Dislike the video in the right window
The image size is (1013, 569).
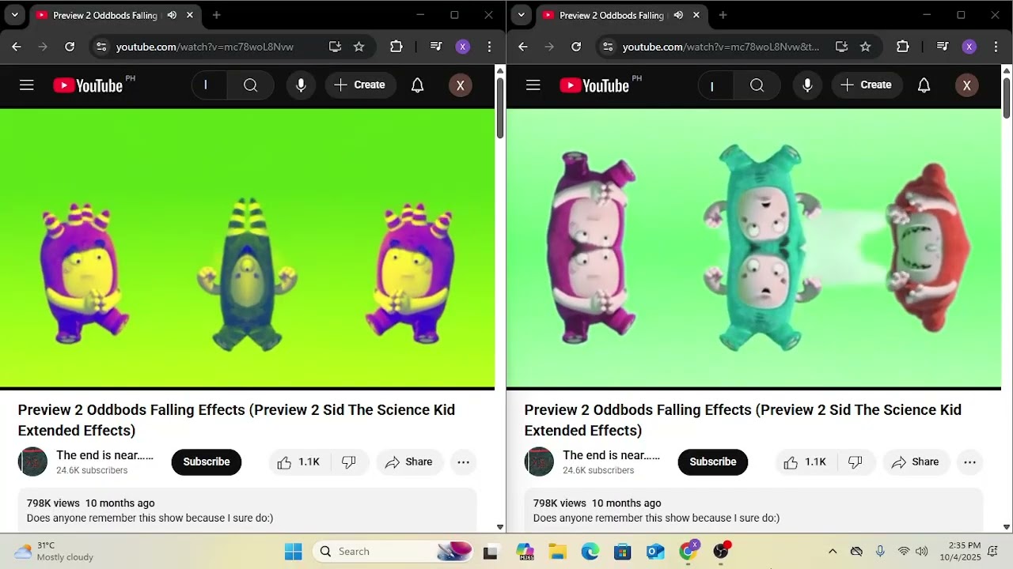point(856,462)
